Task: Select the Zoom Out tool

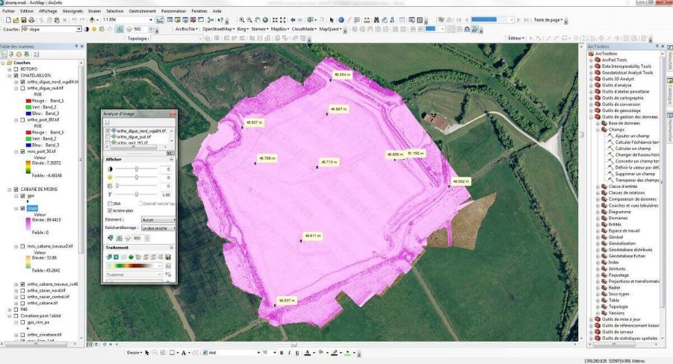Action: click(249, 19)
